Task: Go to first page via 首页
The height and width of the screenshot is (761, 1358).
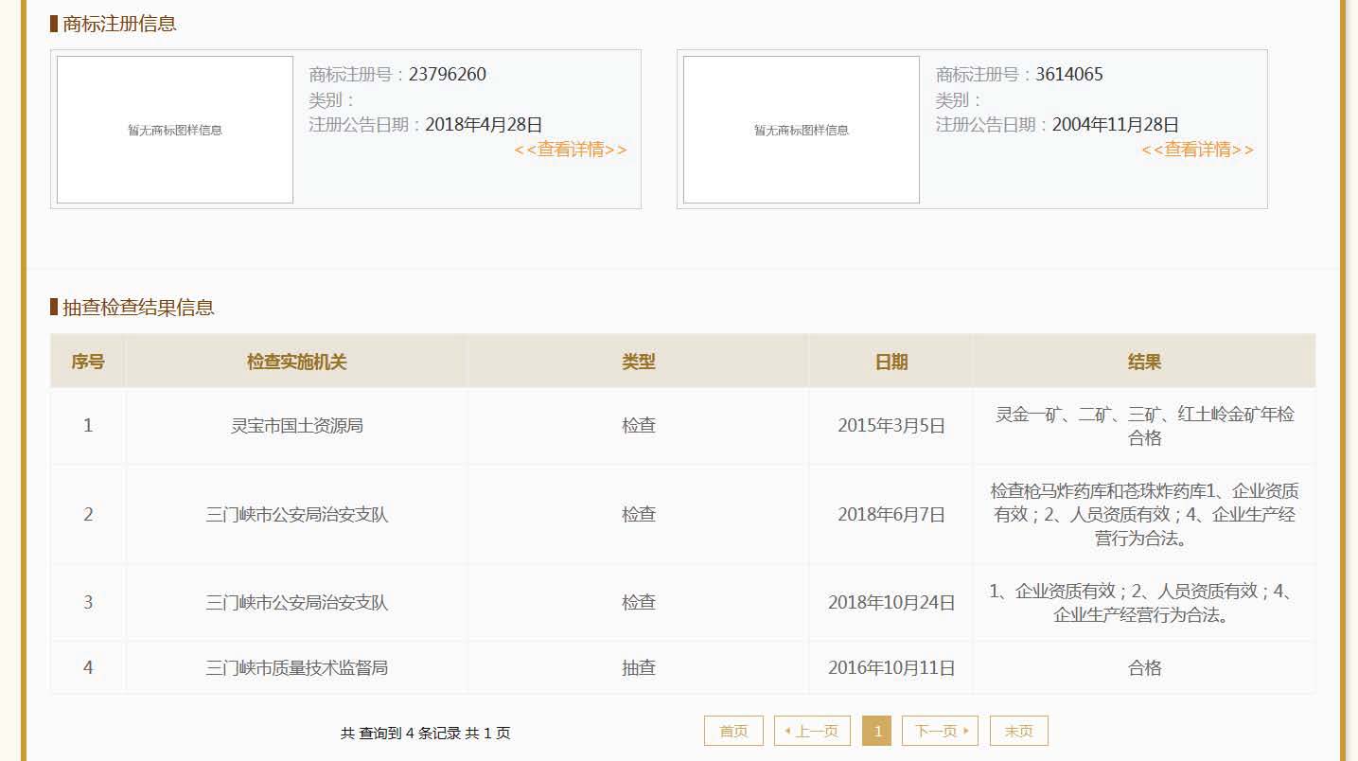Action: click(733, 731)
